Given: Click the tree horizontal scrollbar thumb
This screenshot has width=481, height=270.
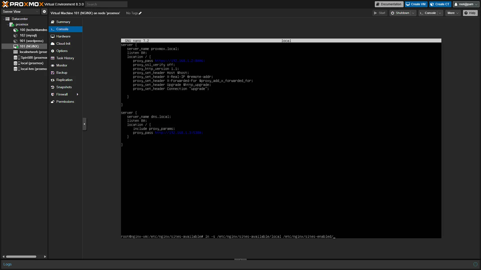Looking at the screenshot, I should click(21, 256).
